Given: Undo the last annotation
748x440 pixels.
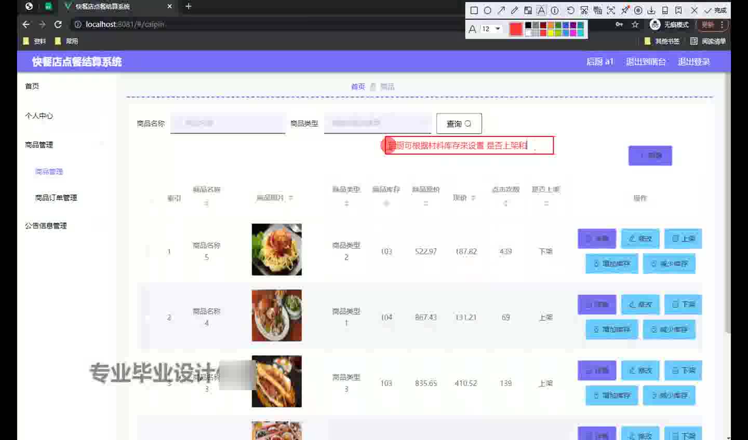Looking at the screenshot, I should (570, 10).
